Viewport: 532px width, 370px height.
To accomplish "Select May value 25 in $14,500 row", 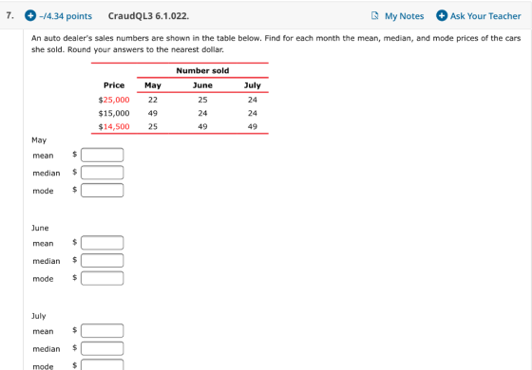I will coord(153,127).
